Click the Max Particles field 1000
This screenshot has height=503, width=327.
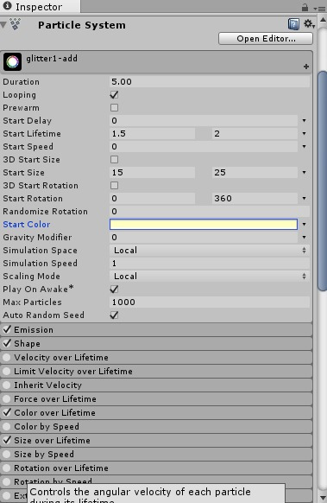point(210,302)
